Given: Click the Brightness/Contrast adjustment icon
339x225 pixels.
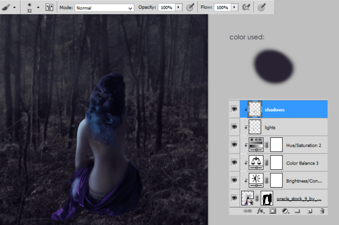Looking at the screenshot, I should point(256,180).
